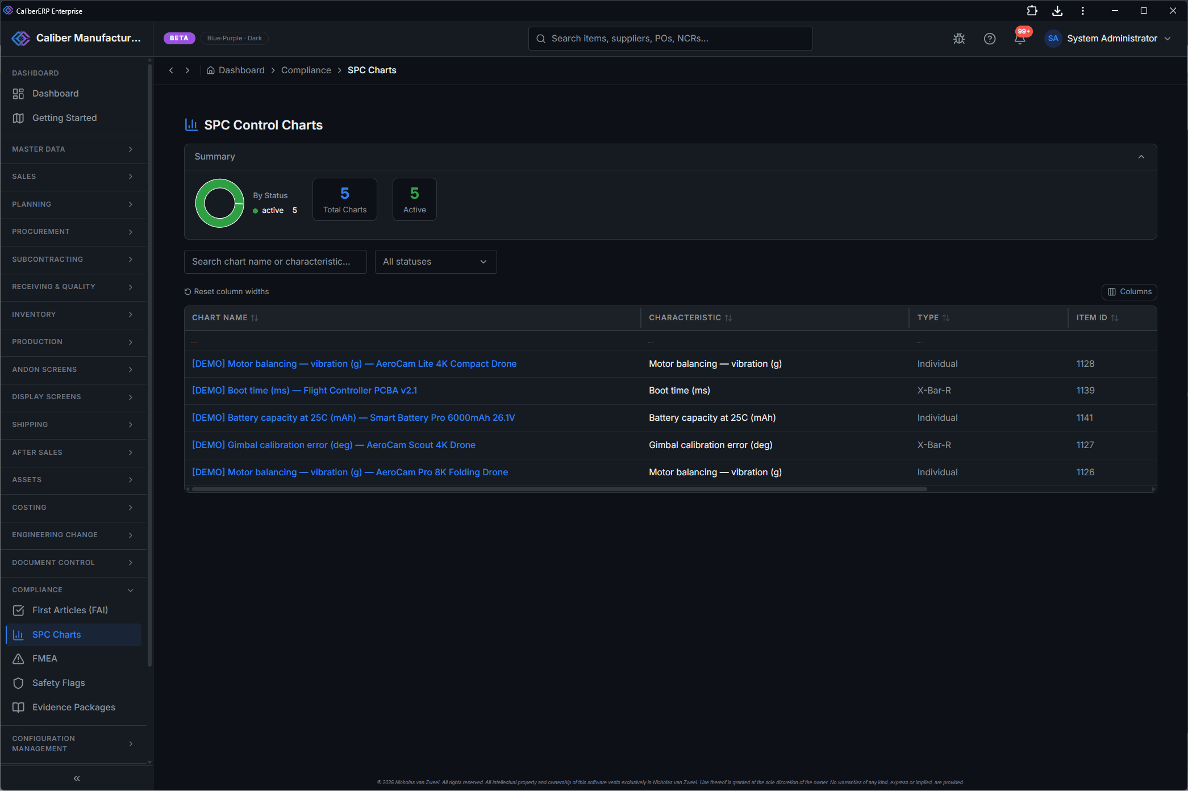Click the table horizontal scrollbar
This screenshot has height=791, width=1188.
point(560,489)
